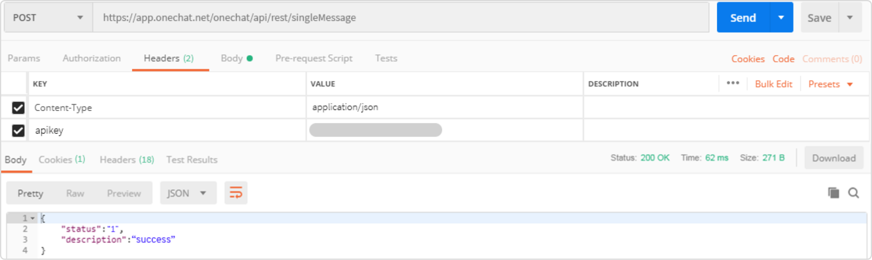
Task: Open the Presets dropdown
Action: coord(831,84)
